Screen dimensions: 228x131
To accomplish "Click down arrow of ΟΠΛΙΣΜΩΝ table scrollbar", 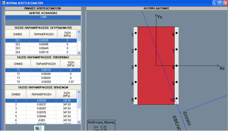I will 79,122.
